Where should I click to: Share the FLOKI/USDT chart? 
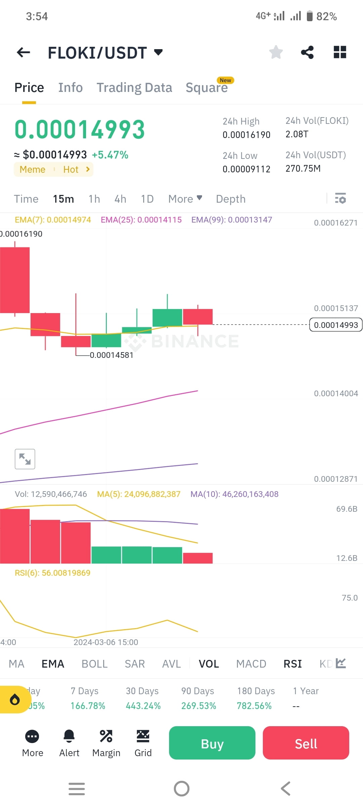308,53
